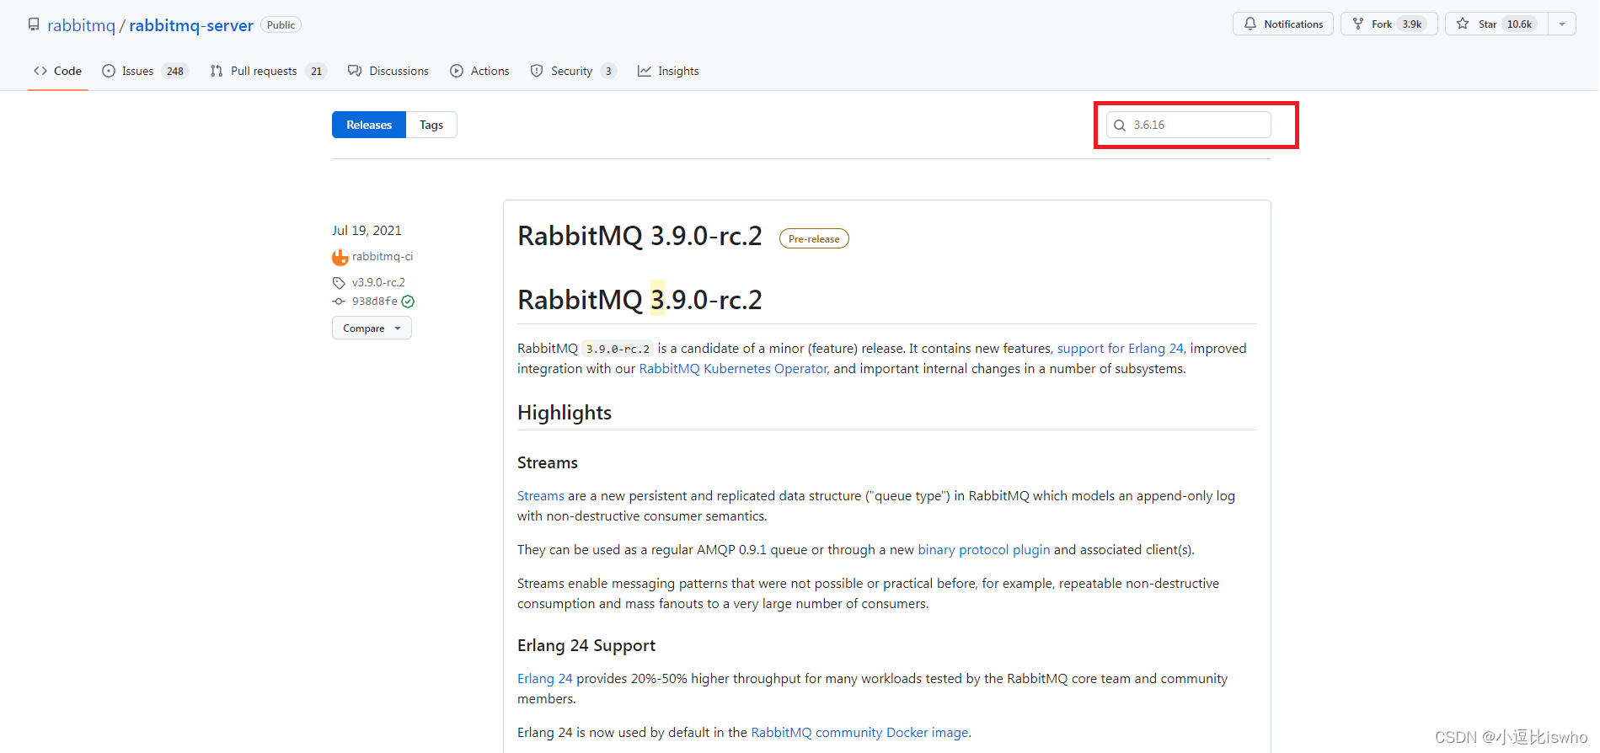
Task: Click the date Jul 19, 2021
Action: pyautogui.click(x=367, y=230)
